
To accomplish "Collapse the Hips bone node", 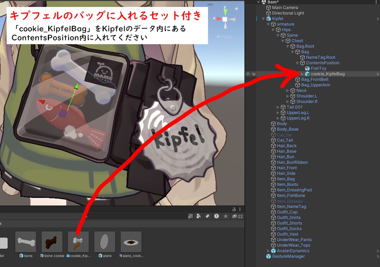I will pos(273,30).
